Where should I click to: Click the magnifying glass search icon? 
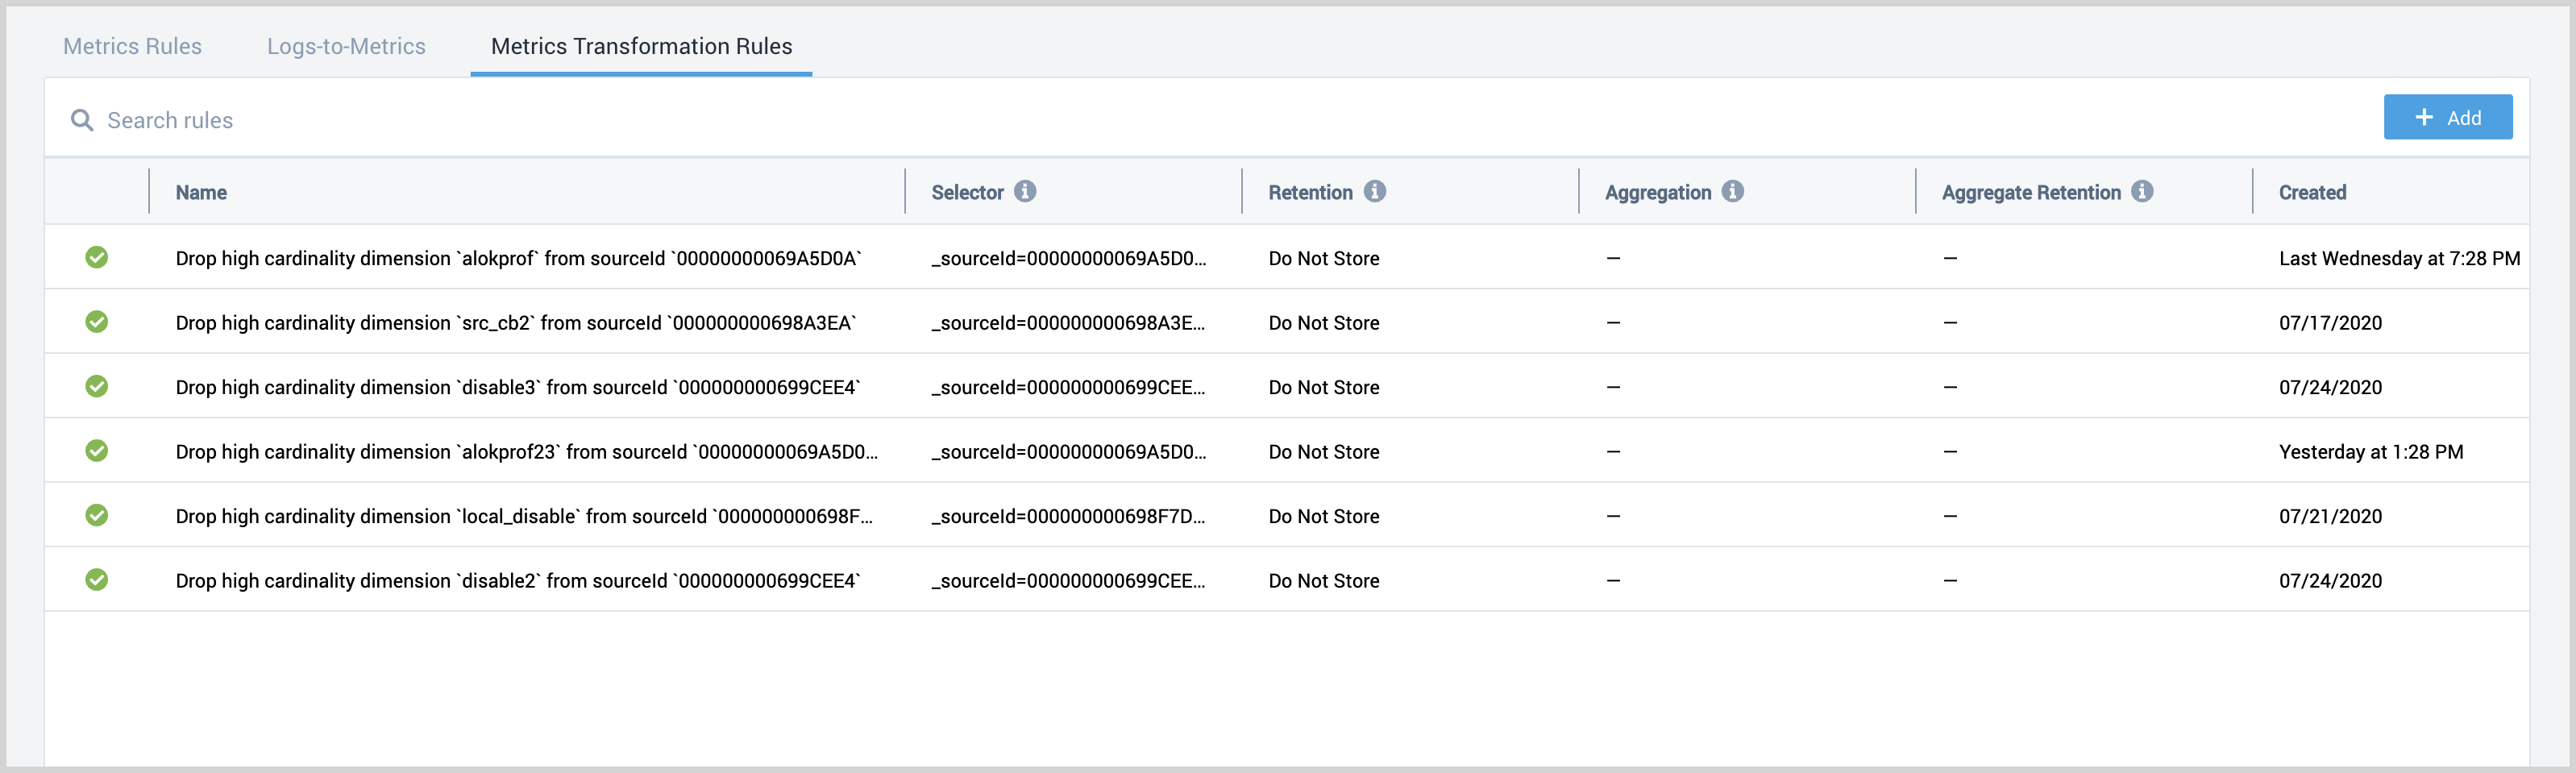click(82, 120)
